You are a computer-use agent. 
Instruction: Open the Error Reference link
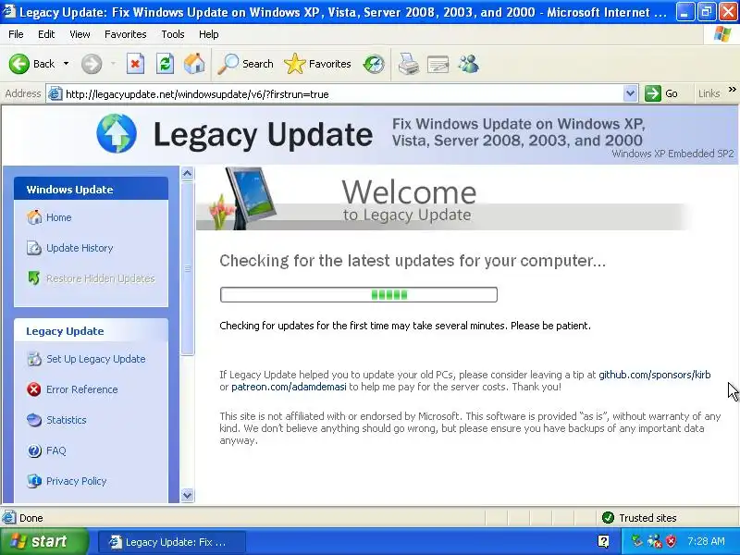click(82, 389)
